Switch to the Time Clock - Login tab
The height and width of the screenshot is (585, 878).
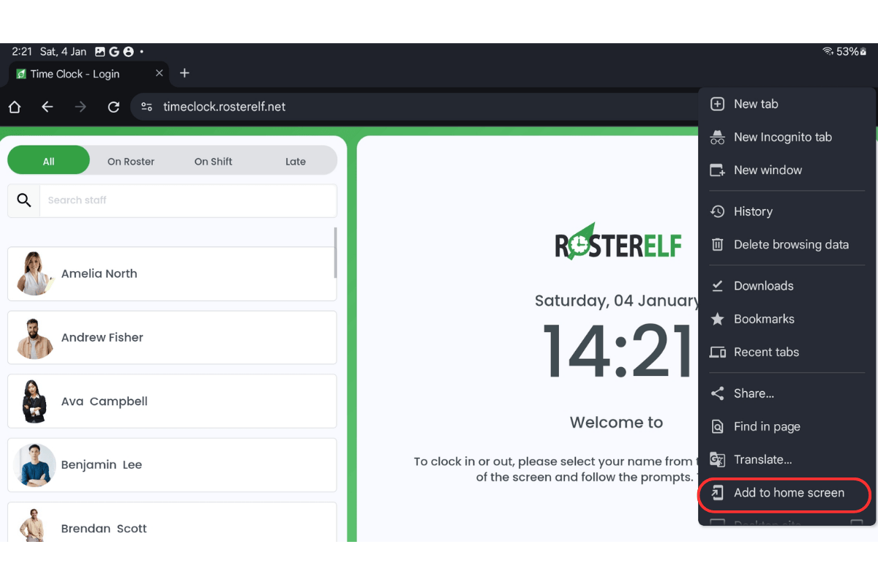(80, 73)
